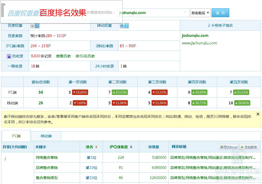Click the Baidu paw icon beside 总收录

9,56
